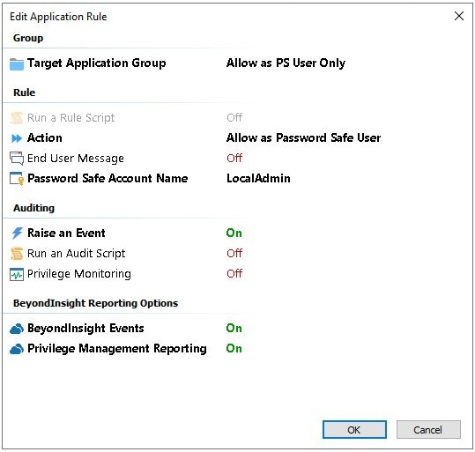The image size is (475, 452).
Task: Edit the LocalAdmin account name field
Action: click(258, 179)
